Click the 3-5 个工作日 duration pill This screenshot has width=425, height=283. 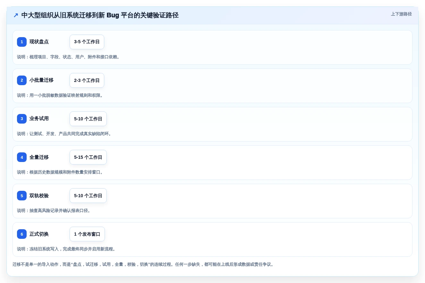tap(87, 42)
